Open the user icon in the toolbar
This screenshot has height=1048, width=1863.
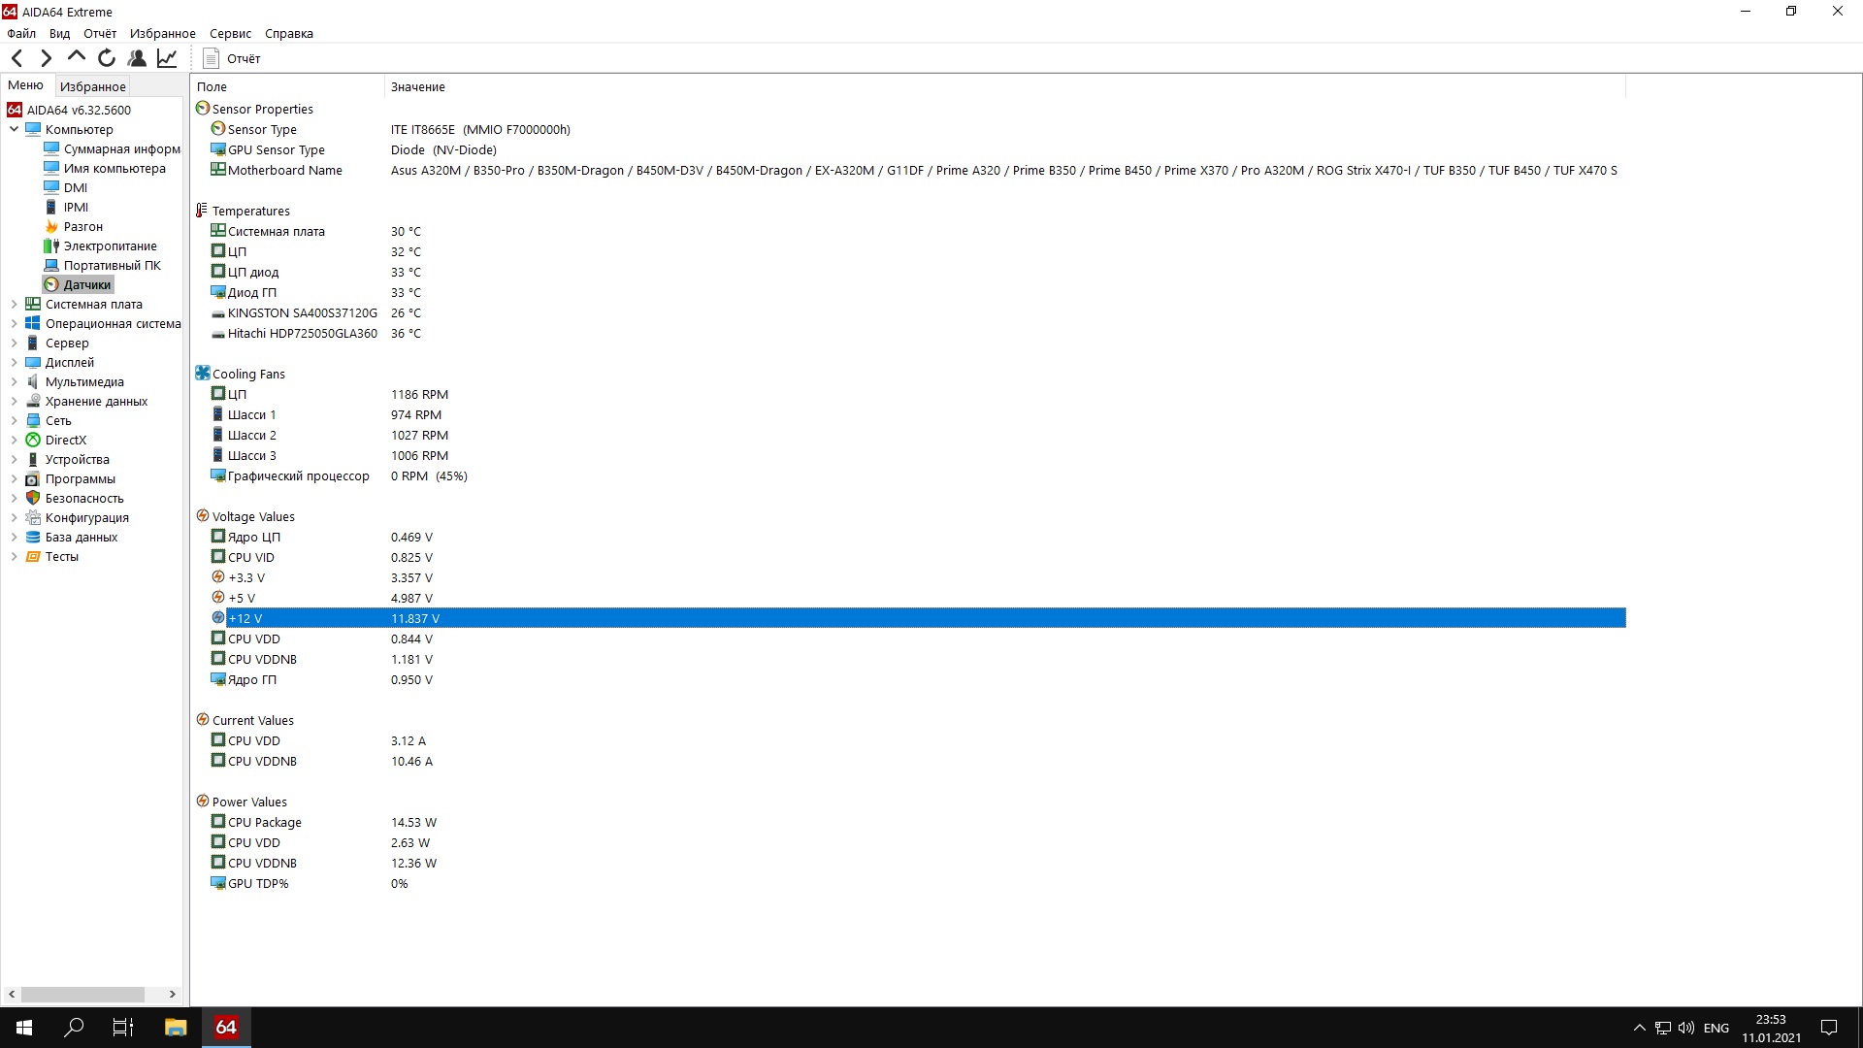pyautogui.click(x=137, y=58)
